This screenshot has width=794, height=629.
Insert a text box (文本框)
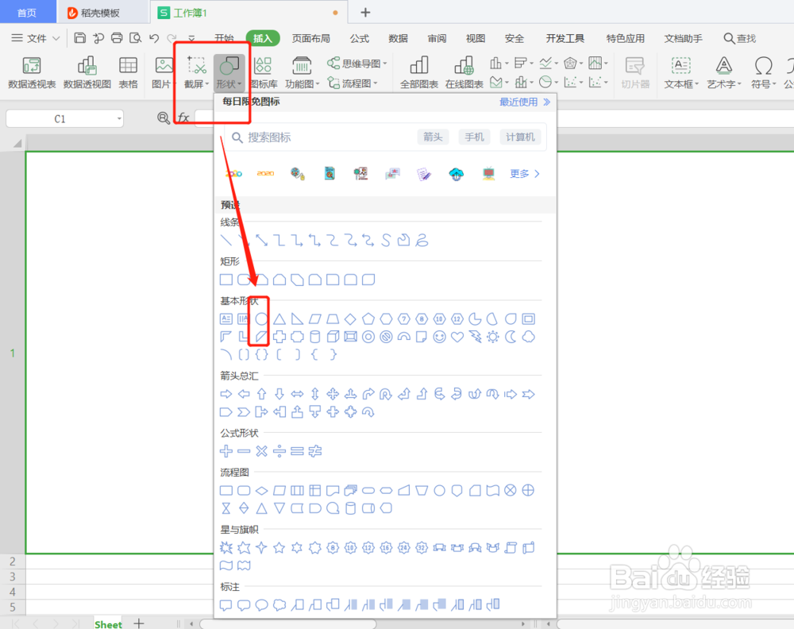tap(680, 71)
